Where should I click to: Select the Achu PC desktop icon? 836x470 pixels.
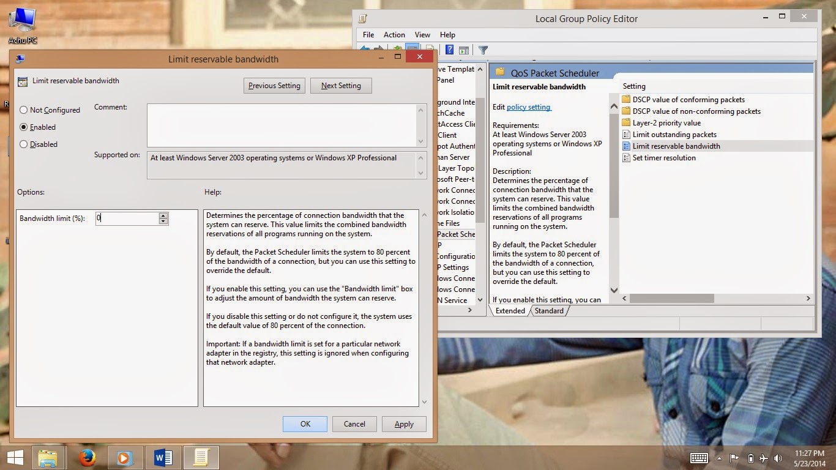point(23,26)
